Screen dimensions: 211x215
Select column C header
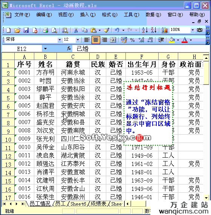click(x=73, y=57)
